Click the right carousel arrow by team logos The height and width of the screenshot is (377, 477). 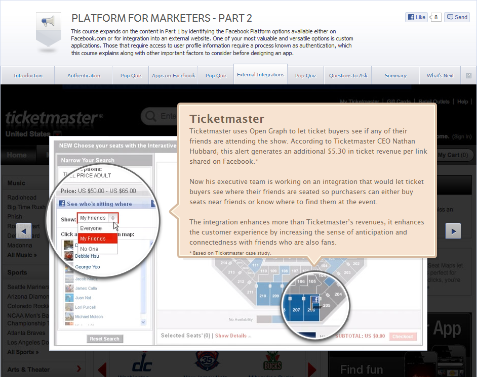(312, 369)
